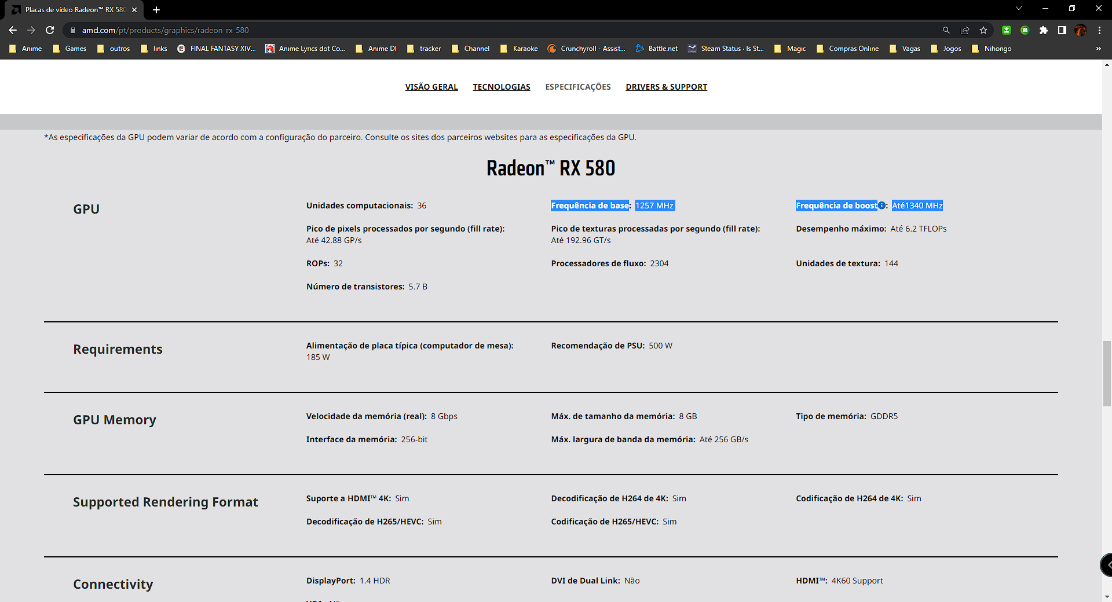Go back to the previous page
The image size is (1112, 602).
coord(13,30)
